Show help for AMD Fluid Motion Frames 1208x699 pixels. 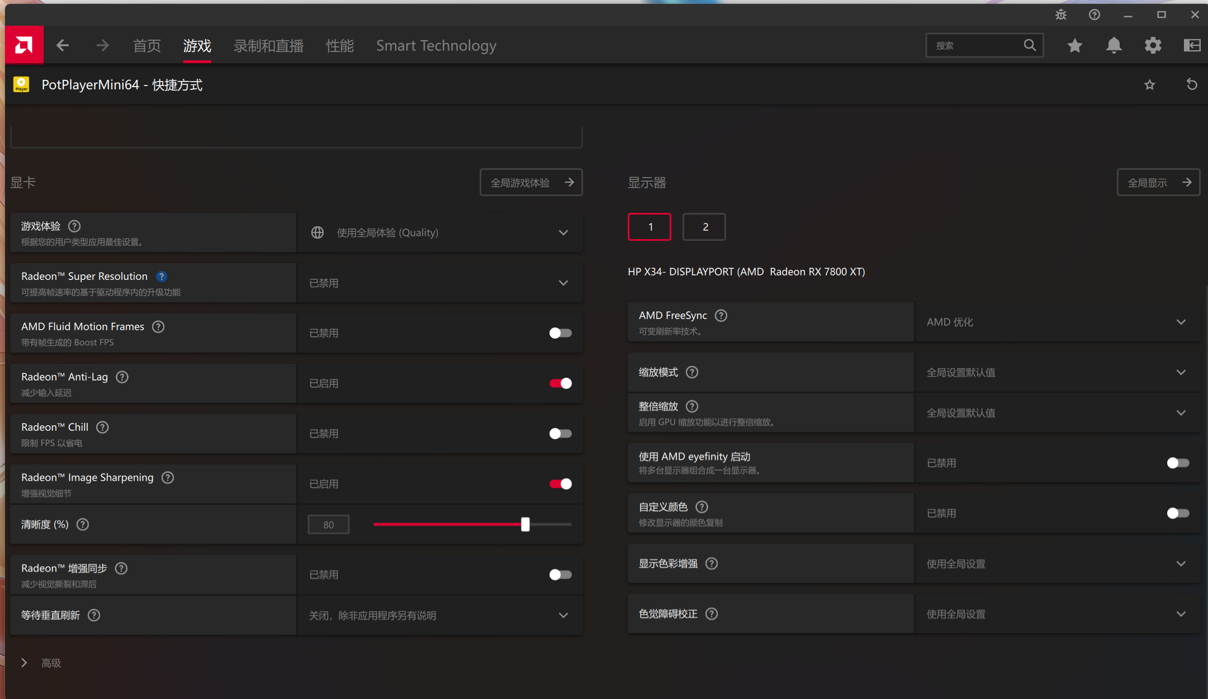[x=158, y=327]
